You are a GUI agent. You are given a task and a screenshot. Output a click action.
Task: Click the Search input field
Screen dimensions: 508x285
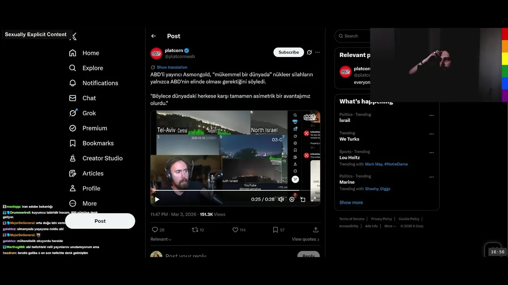(353, 36)
